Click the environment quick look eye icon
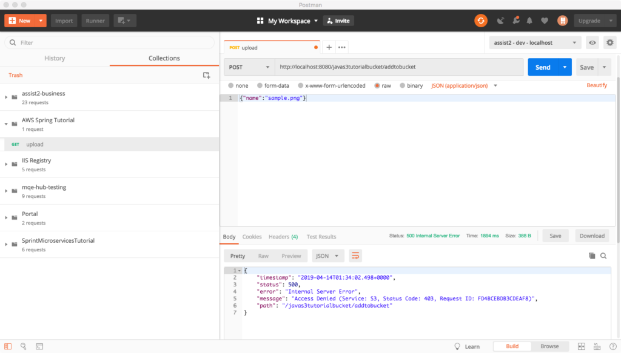This screenshot has width=621, height=353. click(x=592, y=43)
